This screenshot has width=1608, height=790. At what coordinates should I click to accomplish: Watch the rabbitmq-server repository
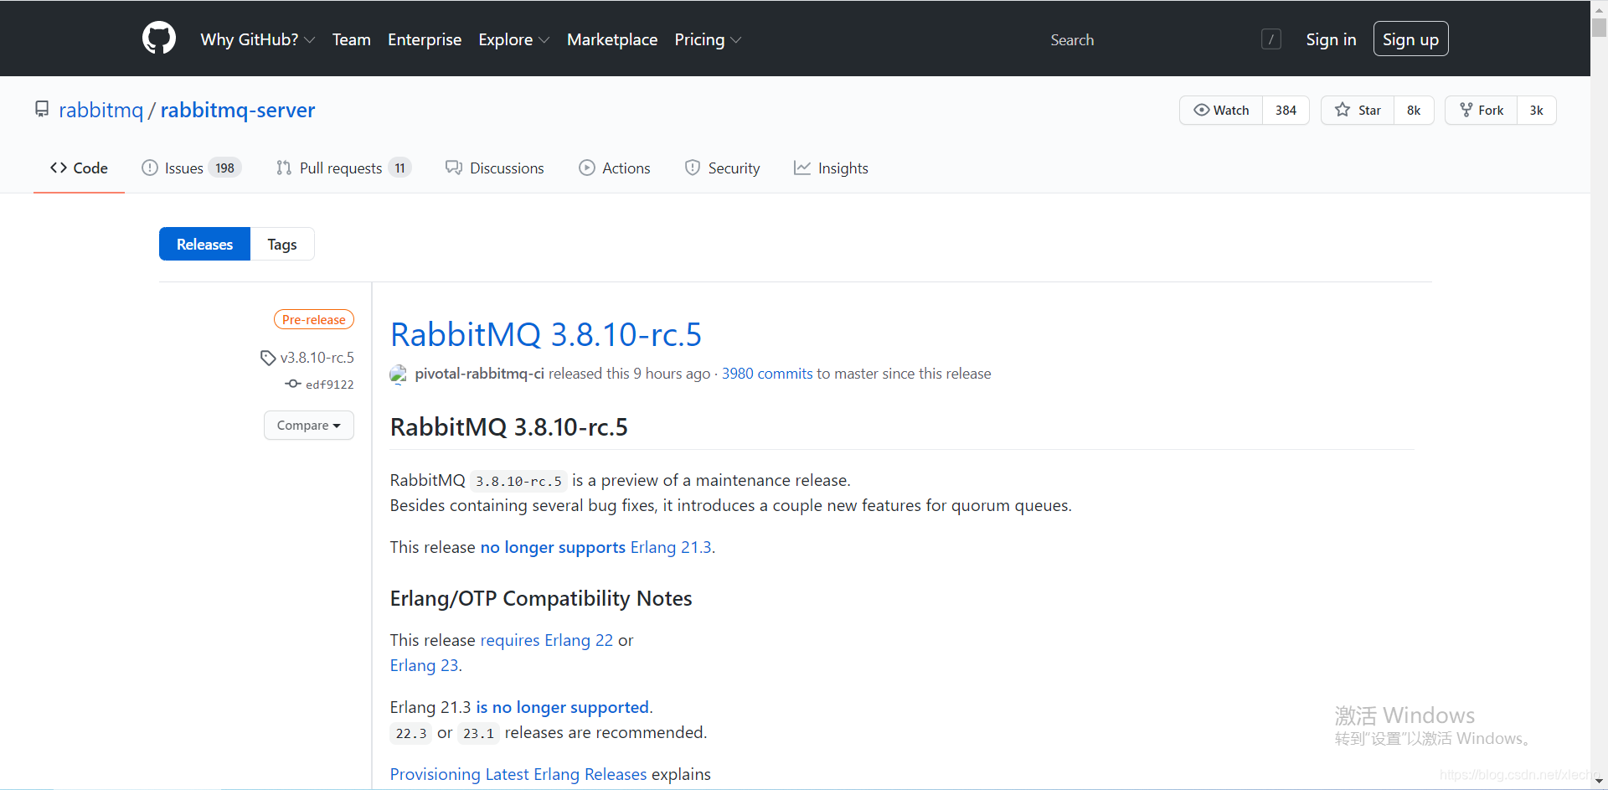pyautogui.click(x=1221, y=111)
